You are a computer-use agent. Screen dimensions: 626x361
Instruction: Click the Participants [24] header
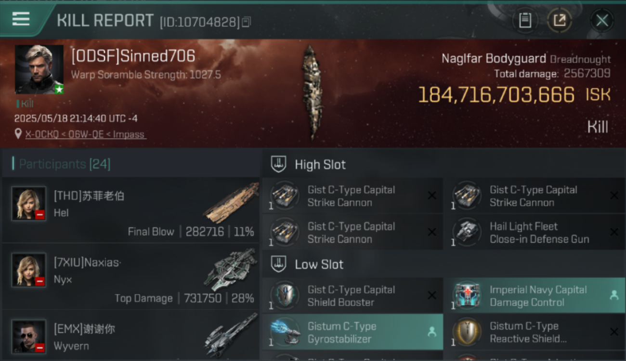click(65, 164)
